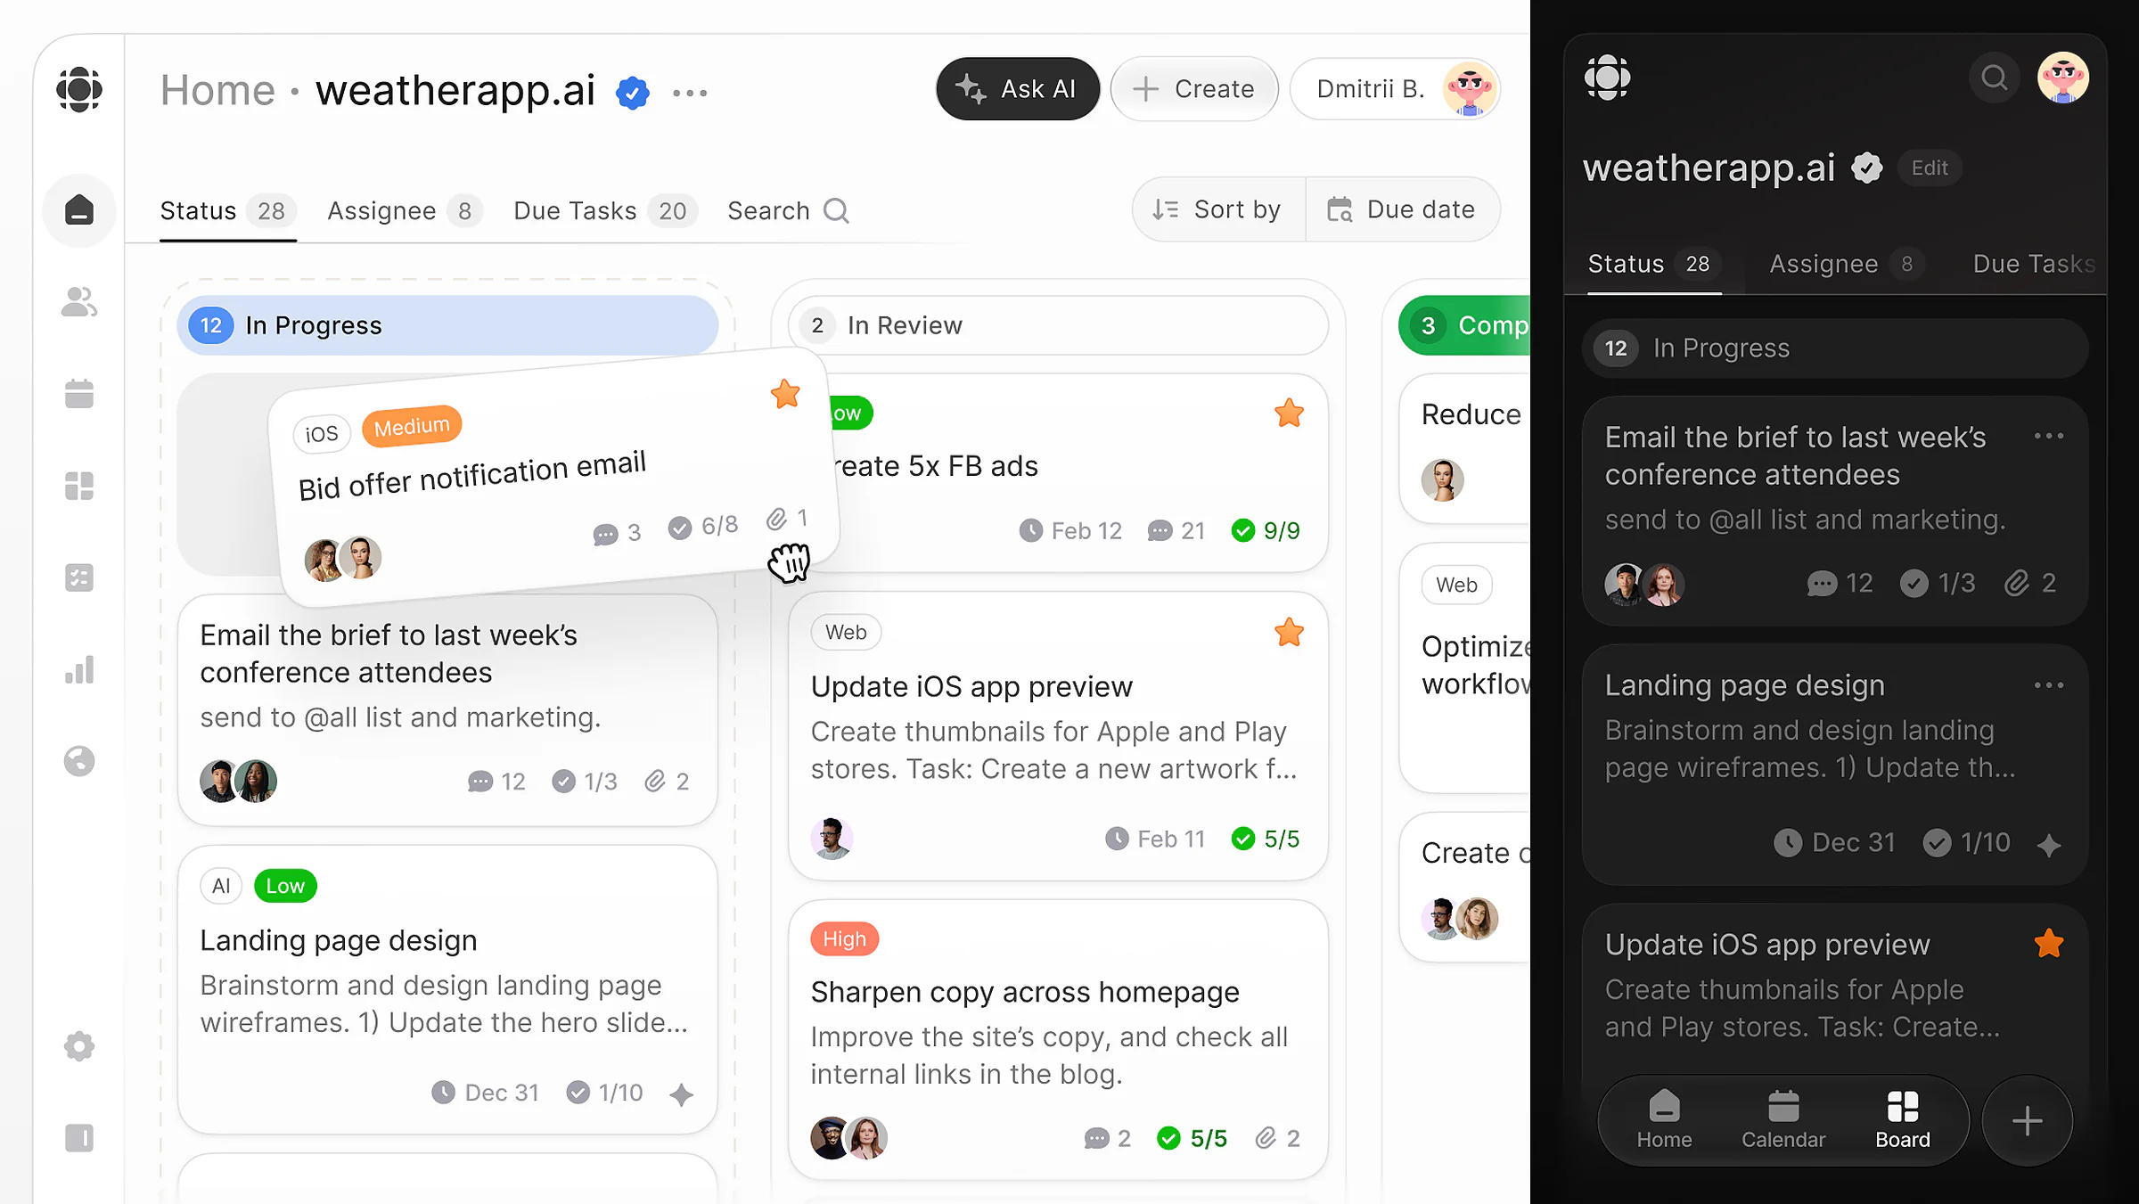Click the Create button
This screenshot has height=1204, width=2139.
tap(1194, 89)
